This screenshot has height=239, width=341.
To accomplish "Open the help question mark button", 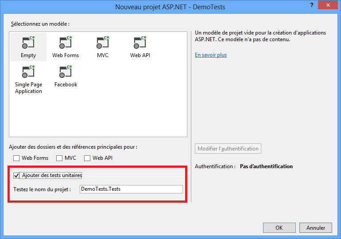I will [312, 5].
